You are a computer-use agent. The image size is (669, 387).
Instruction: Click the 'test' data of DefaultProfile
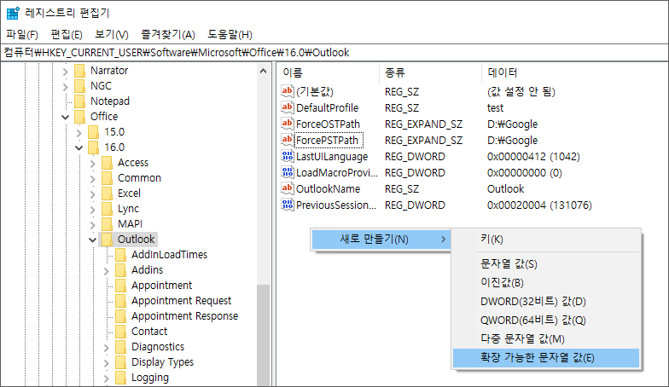pos(495,107)
